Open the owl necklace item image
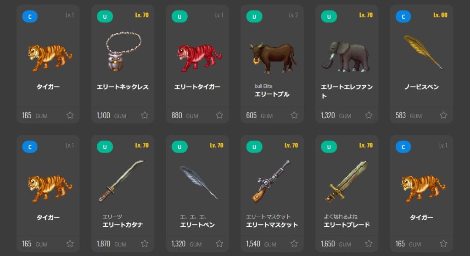 point(123,51)
